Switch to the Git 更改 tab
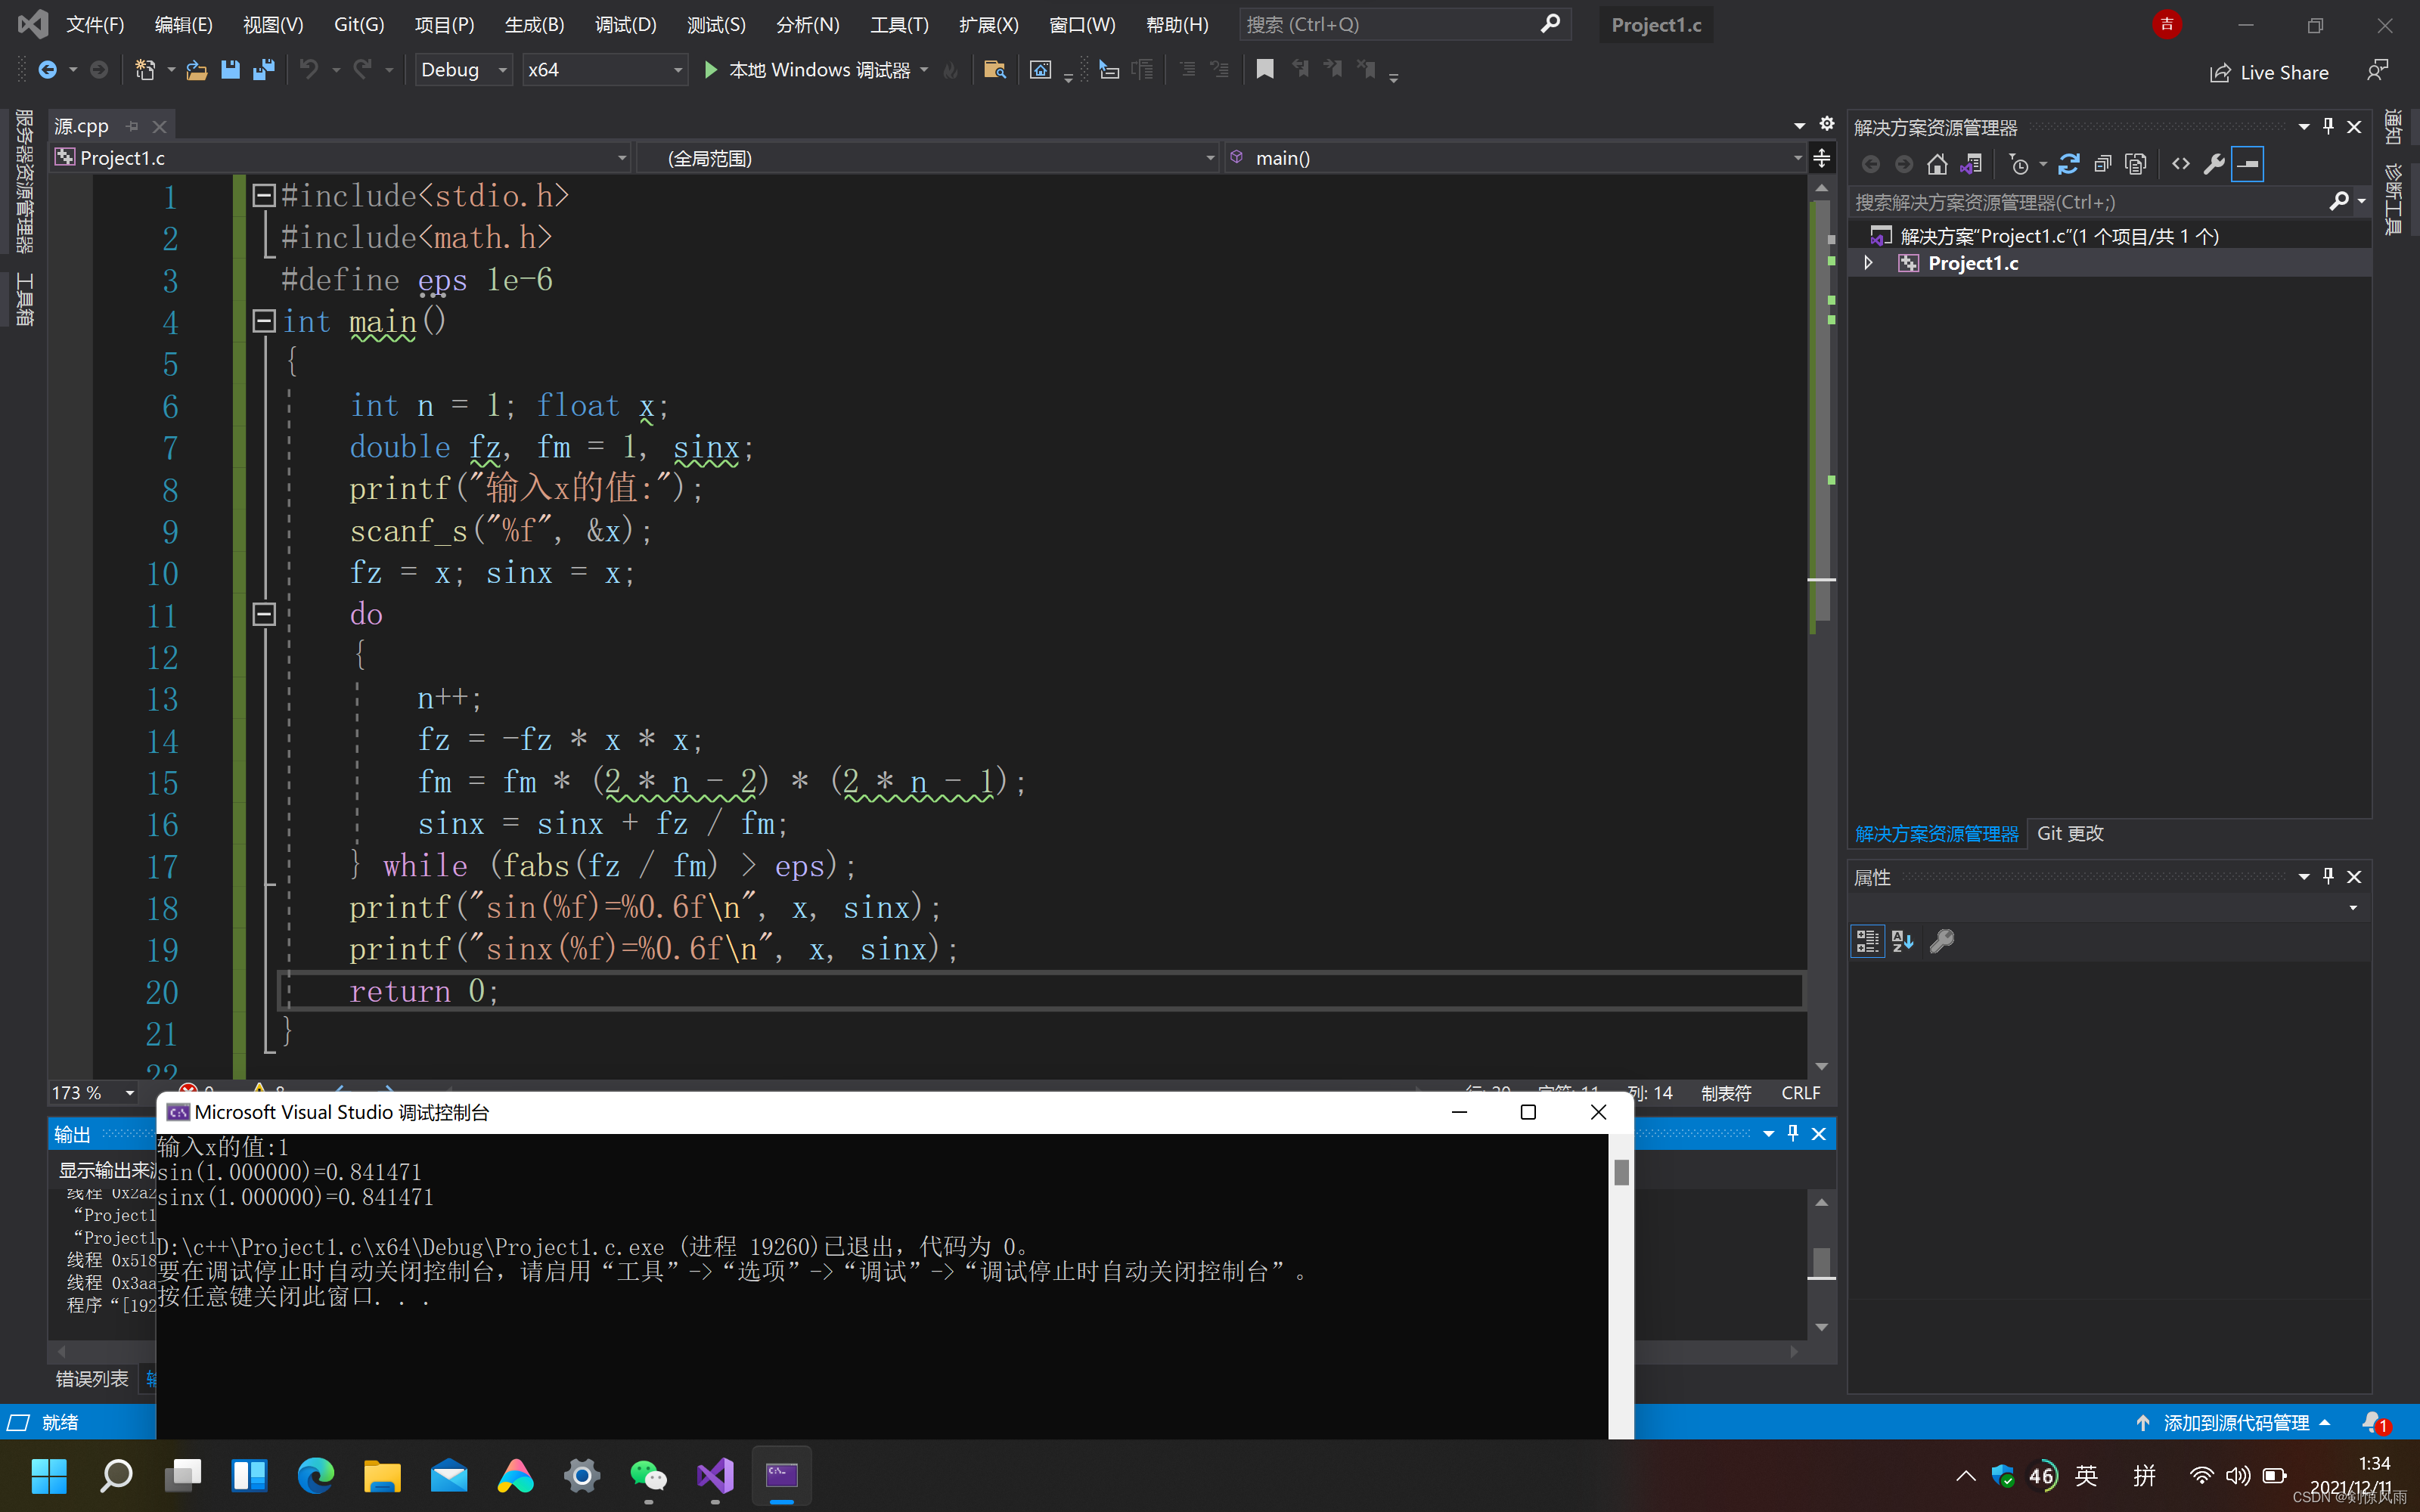2420x1512 pixels. coord(2070,833)
